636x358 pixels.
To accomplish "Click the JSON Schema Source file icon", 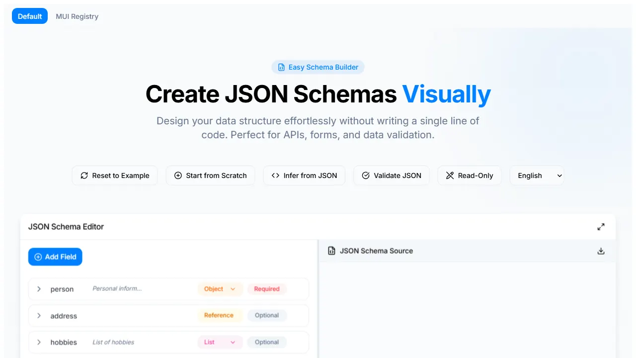I will [331, 251].
